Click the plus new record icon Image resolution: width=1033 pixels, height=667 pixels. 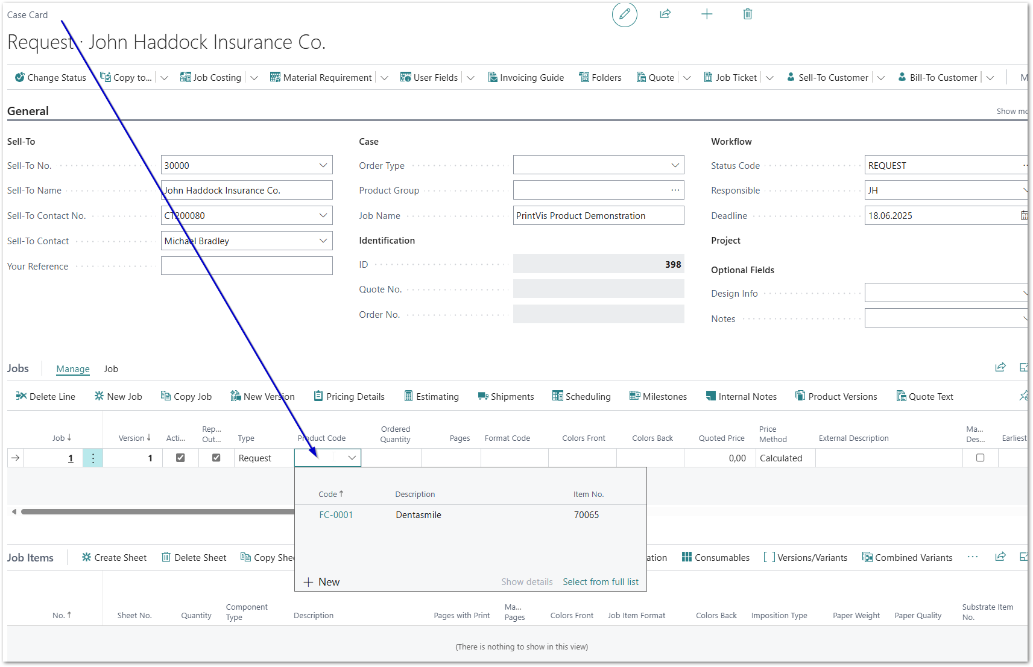coord(707,14)
